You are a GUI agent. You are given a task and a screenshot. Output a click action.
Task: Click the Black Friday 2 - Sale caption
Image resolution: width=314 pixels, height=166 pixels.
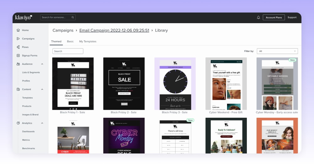123,112
